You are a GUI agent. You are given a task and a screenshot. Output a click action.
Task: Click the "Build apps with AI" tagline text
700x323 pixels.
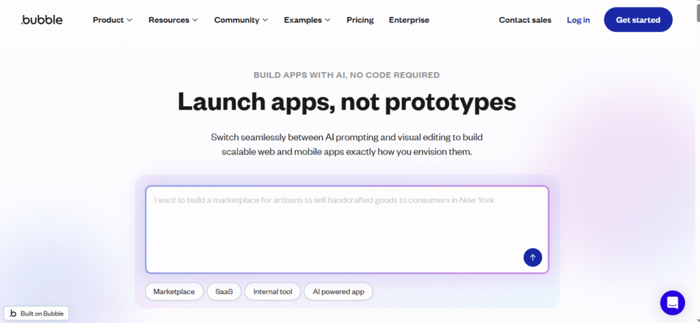[x=347, y=75]
